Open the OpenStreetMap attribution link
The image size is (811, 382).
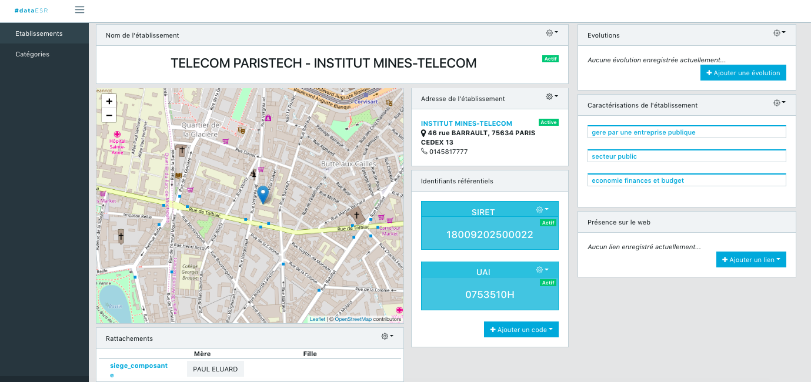click(x=353, y=319)
